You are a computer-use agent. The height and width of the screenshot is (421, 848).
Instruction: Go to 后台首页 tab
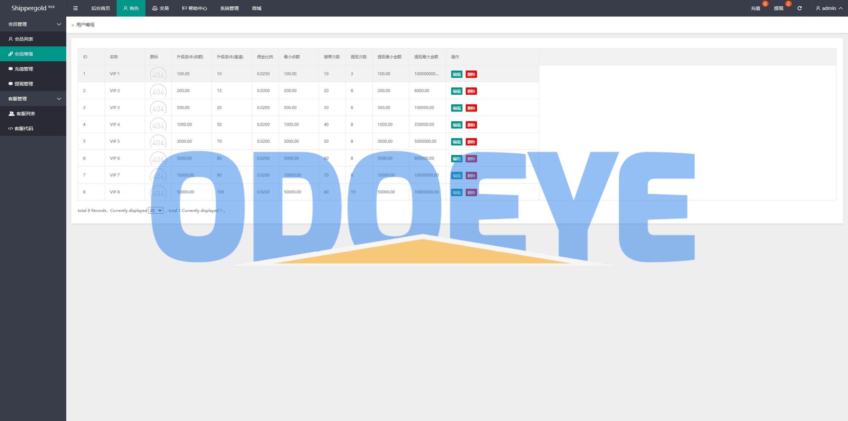coord(100,8)
